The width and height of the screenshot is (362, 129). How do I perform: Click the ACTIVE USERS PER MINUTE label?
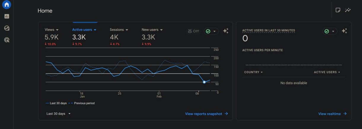click(262, 50)
